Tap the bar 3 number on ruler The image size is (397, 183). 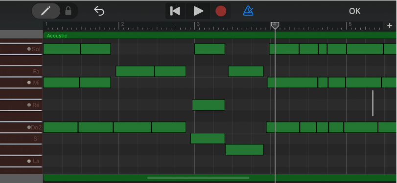[199, 24]
